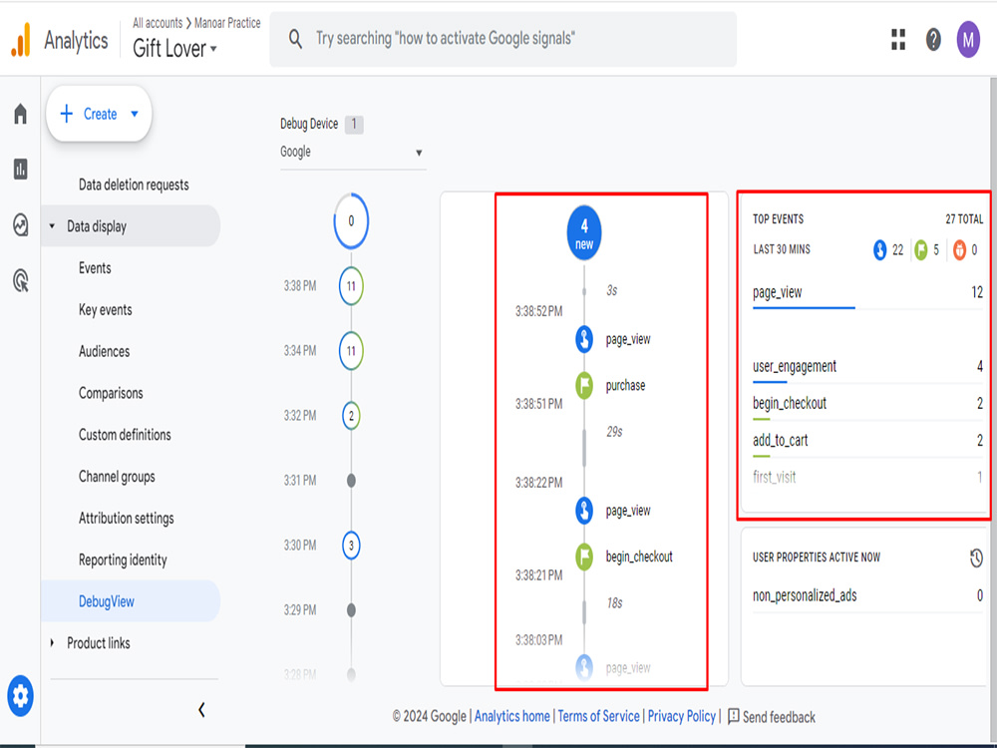Open the history clock icon in User Properties

point(975,558)
